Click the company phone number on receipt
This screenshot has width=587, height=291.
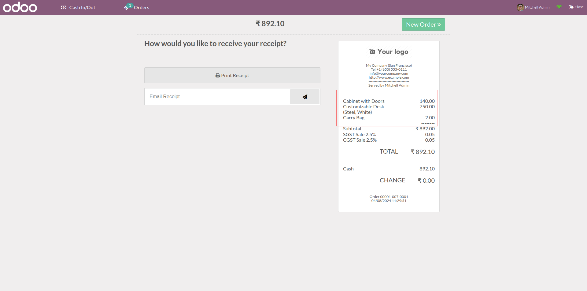(389, 69)
